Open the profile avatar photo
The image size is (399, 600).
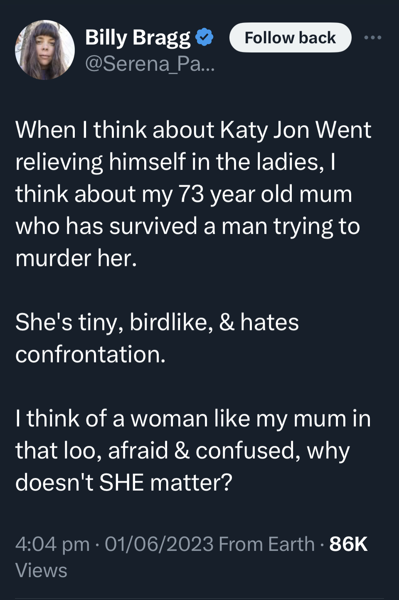[45, 50]
